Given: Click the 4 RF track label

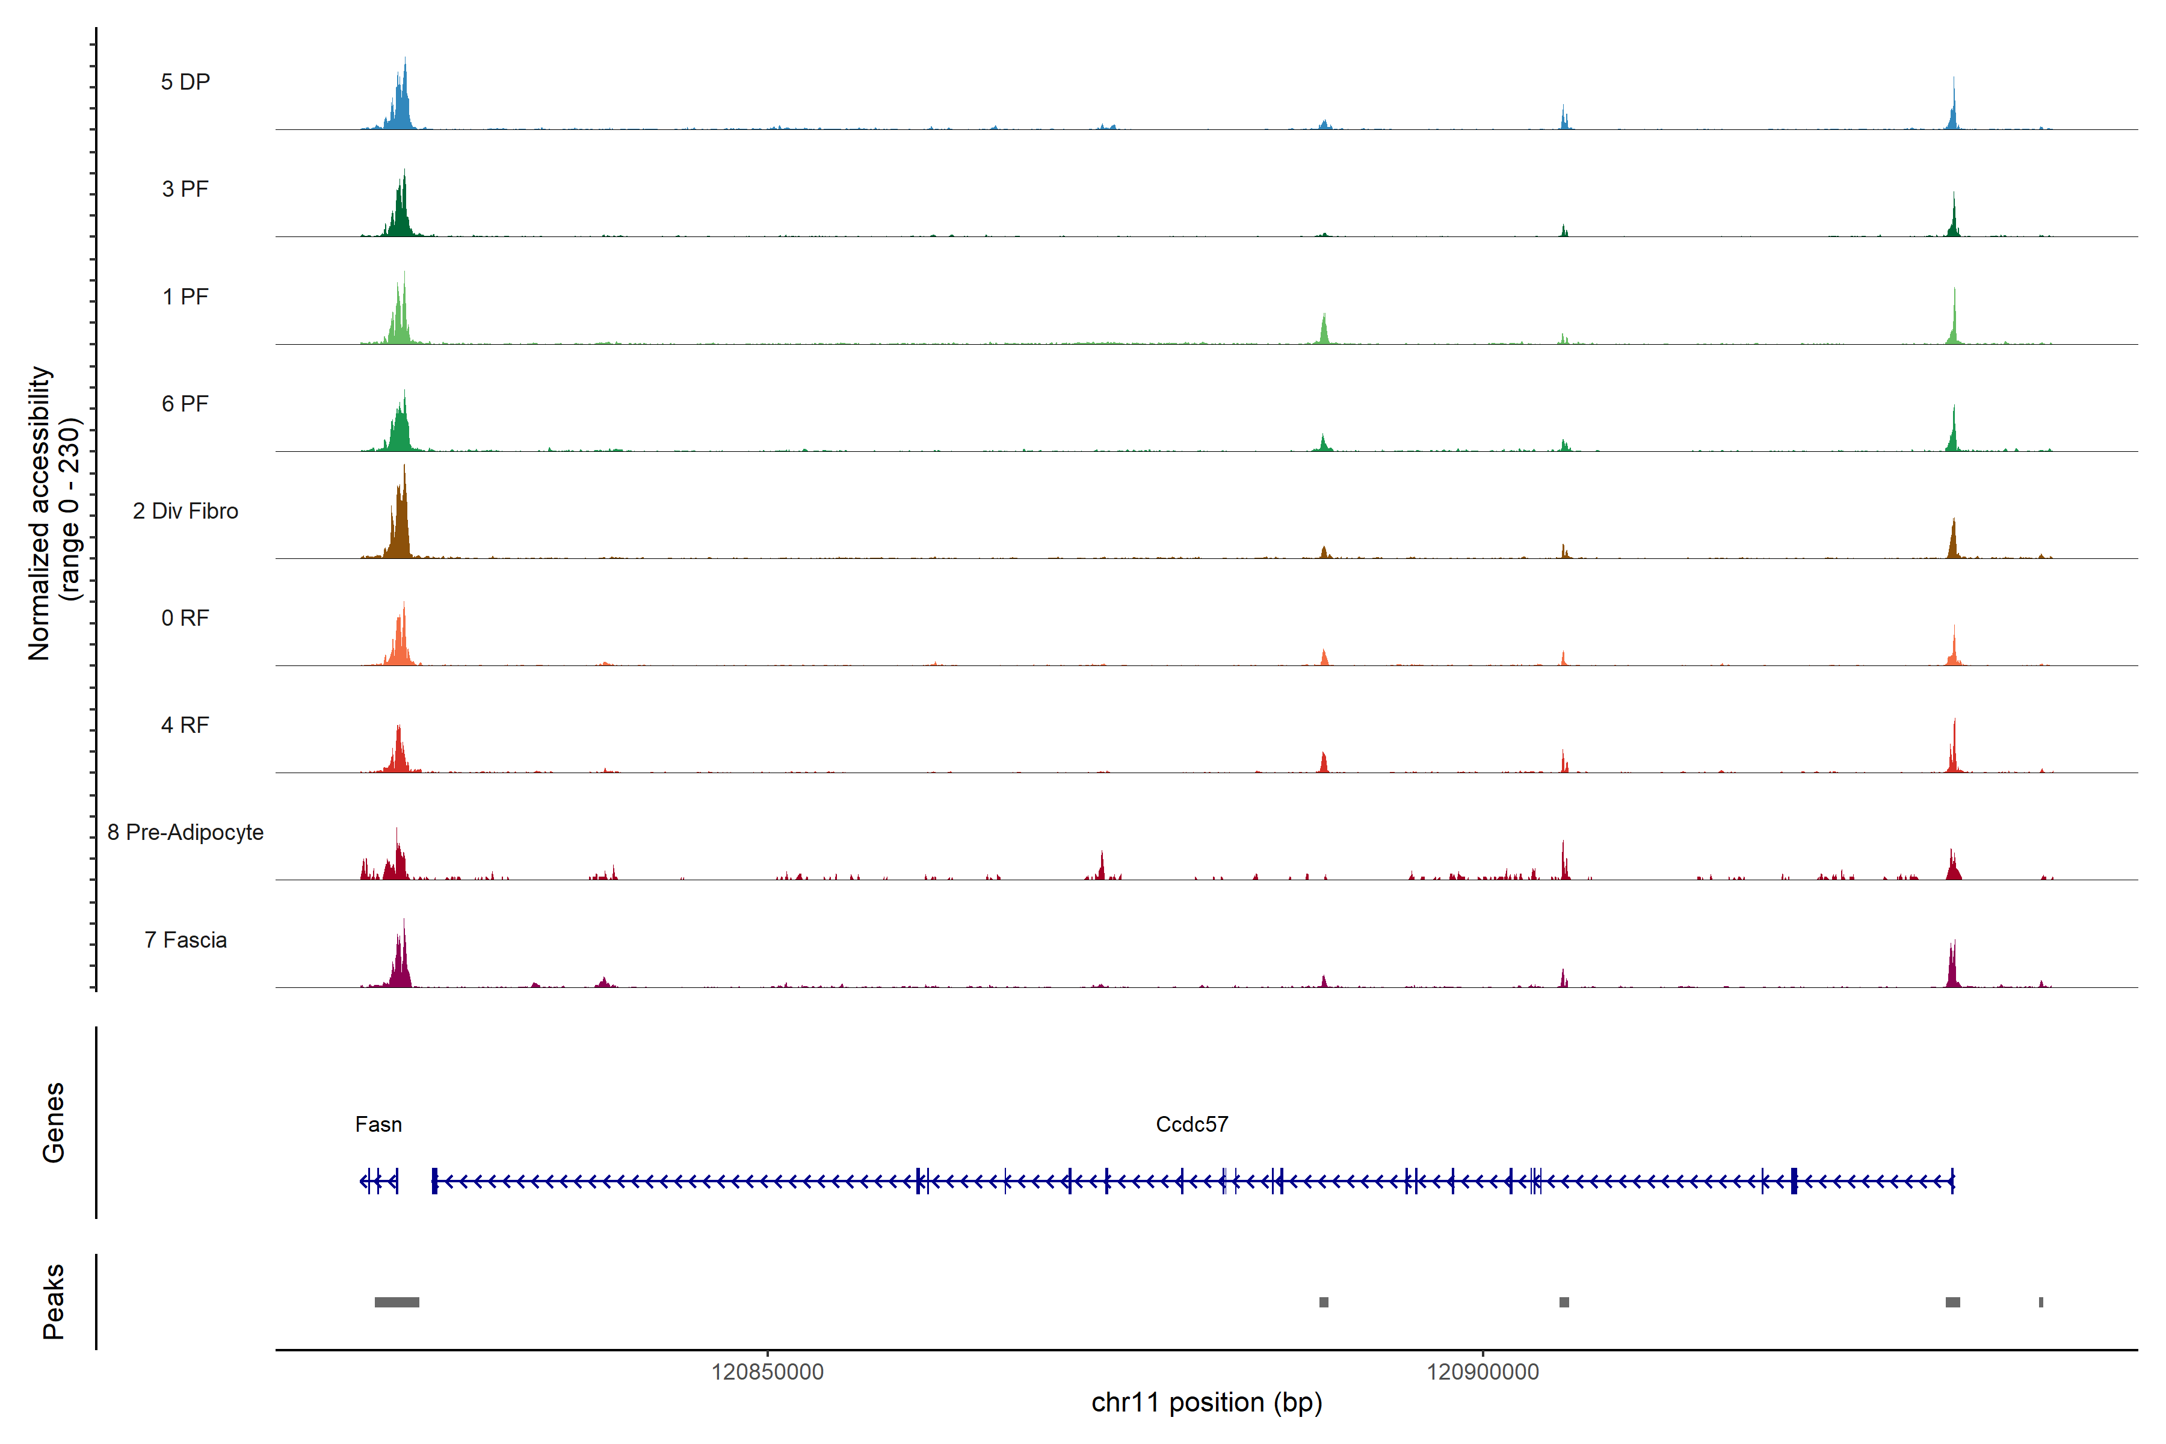Looking at the screenshot, I should pos(185,725).
